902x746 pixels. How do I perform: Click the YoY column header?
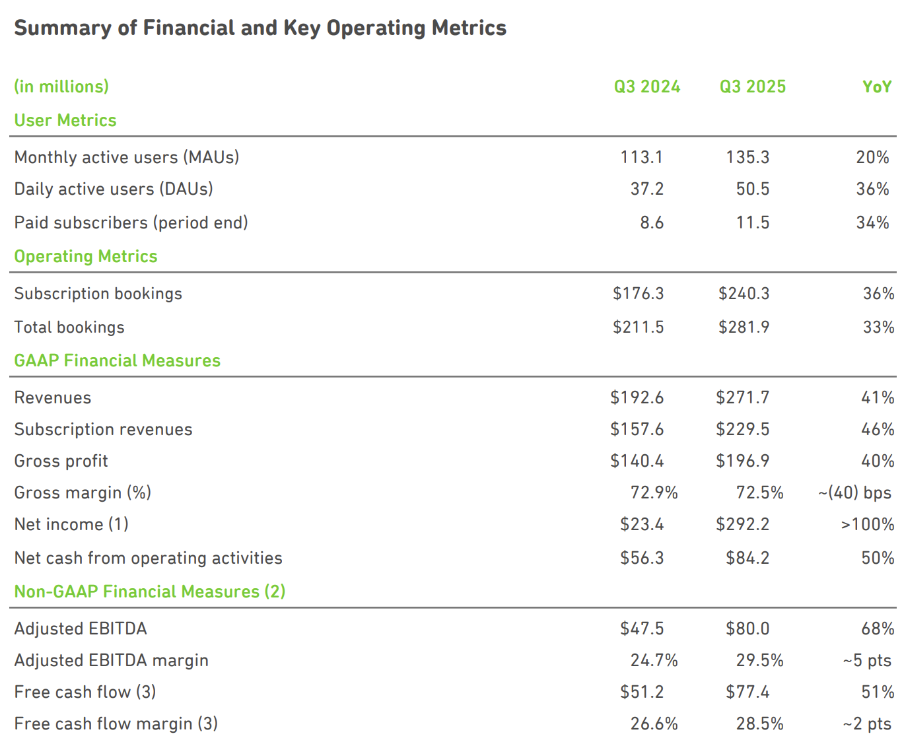pyautogui.click(x=876, y=86)
